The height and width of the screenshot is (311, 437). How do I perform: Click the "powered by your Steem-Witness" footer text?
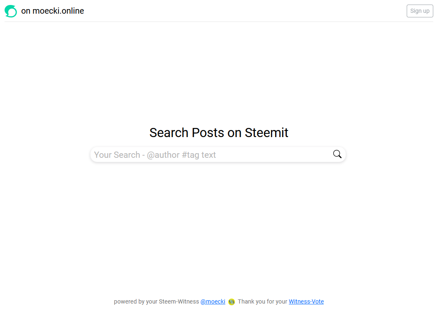156,302
